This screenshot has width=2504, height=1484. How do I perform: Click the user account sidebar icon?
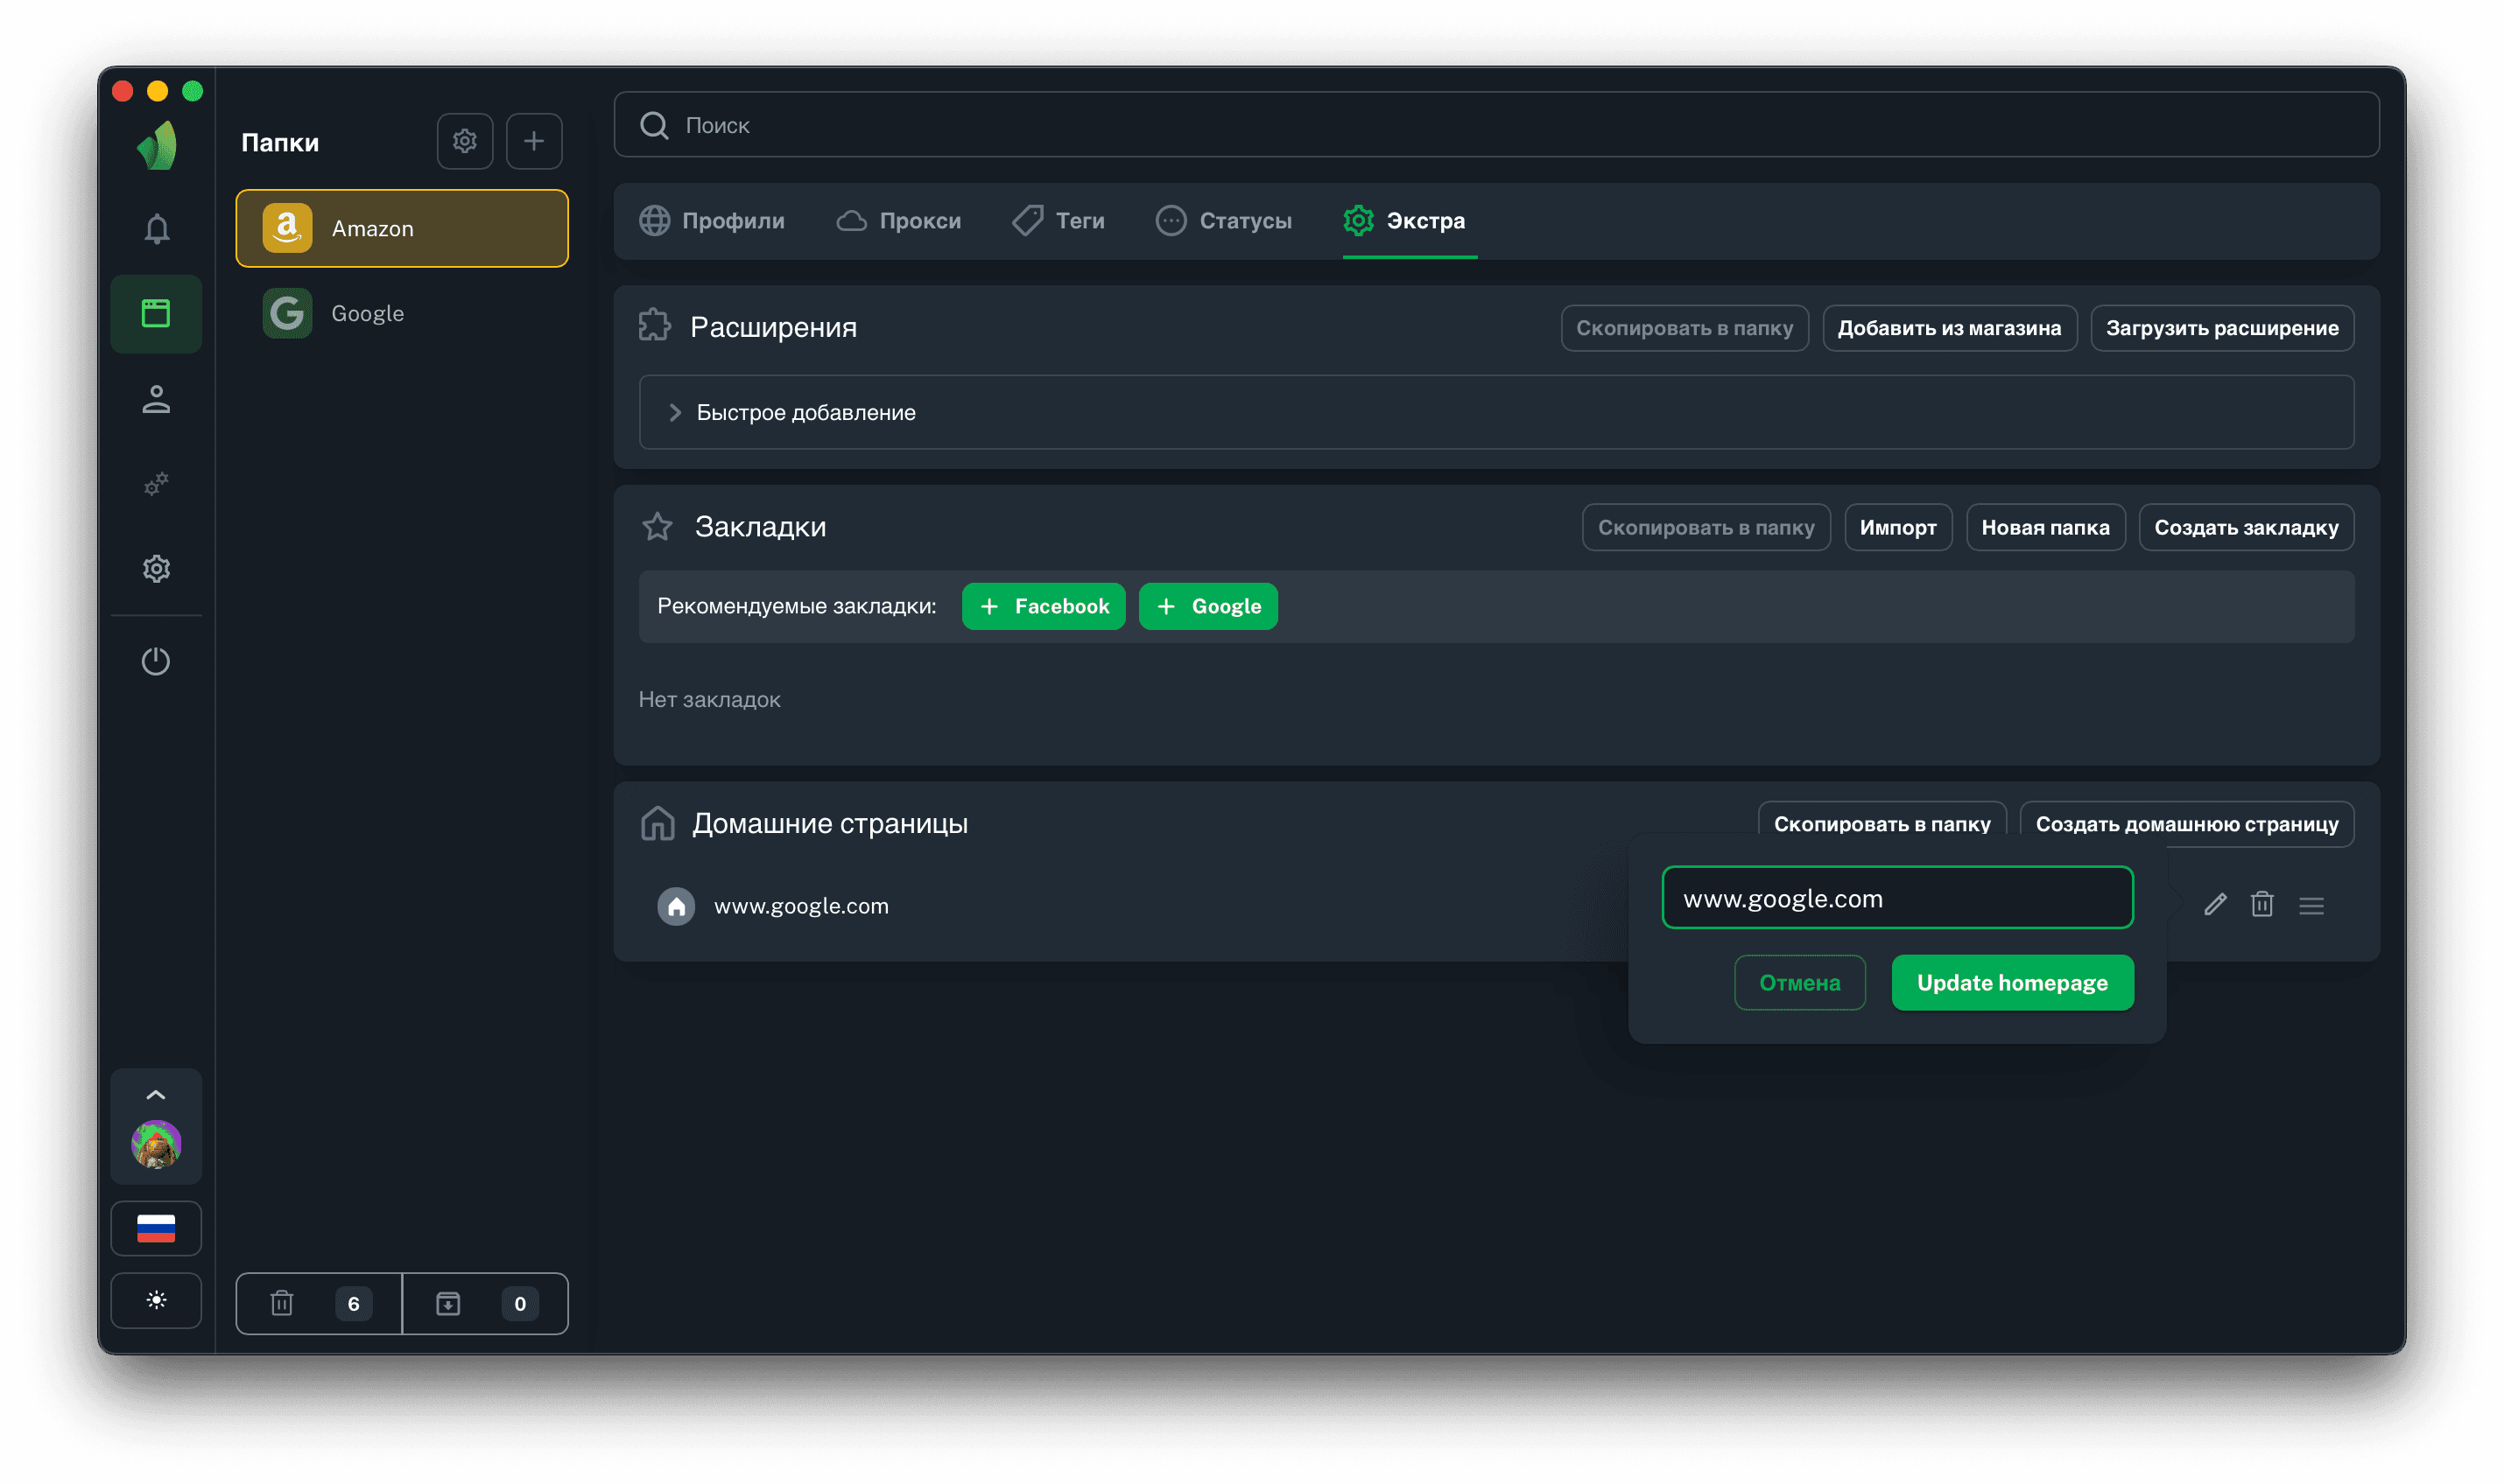point(156,399)
